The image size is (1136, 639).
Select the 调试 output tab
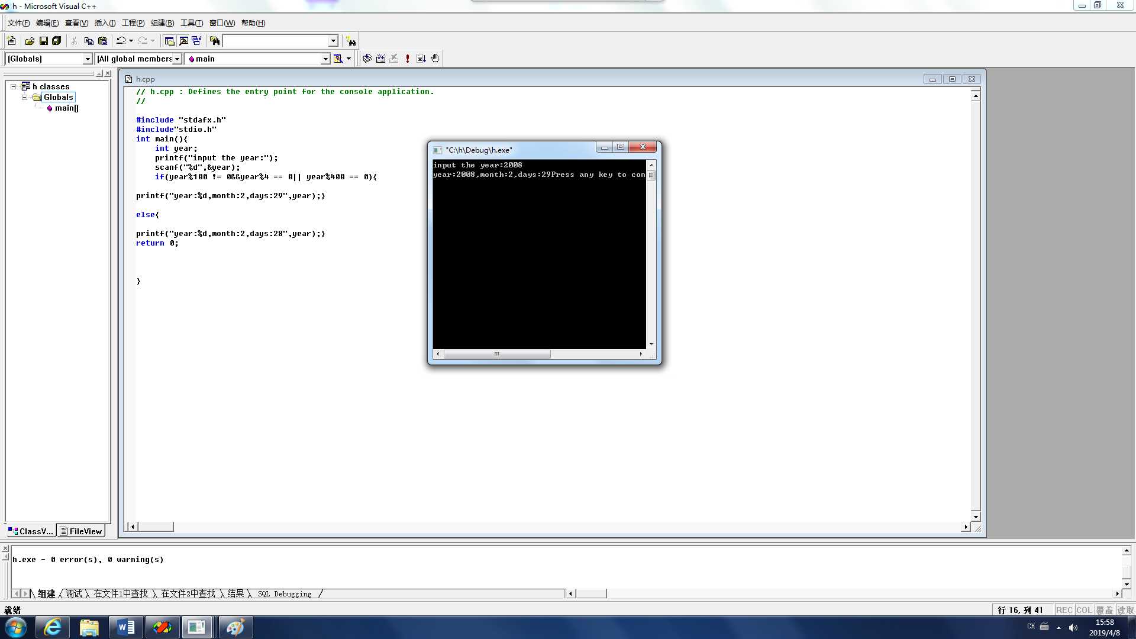[x=74, y=593]
